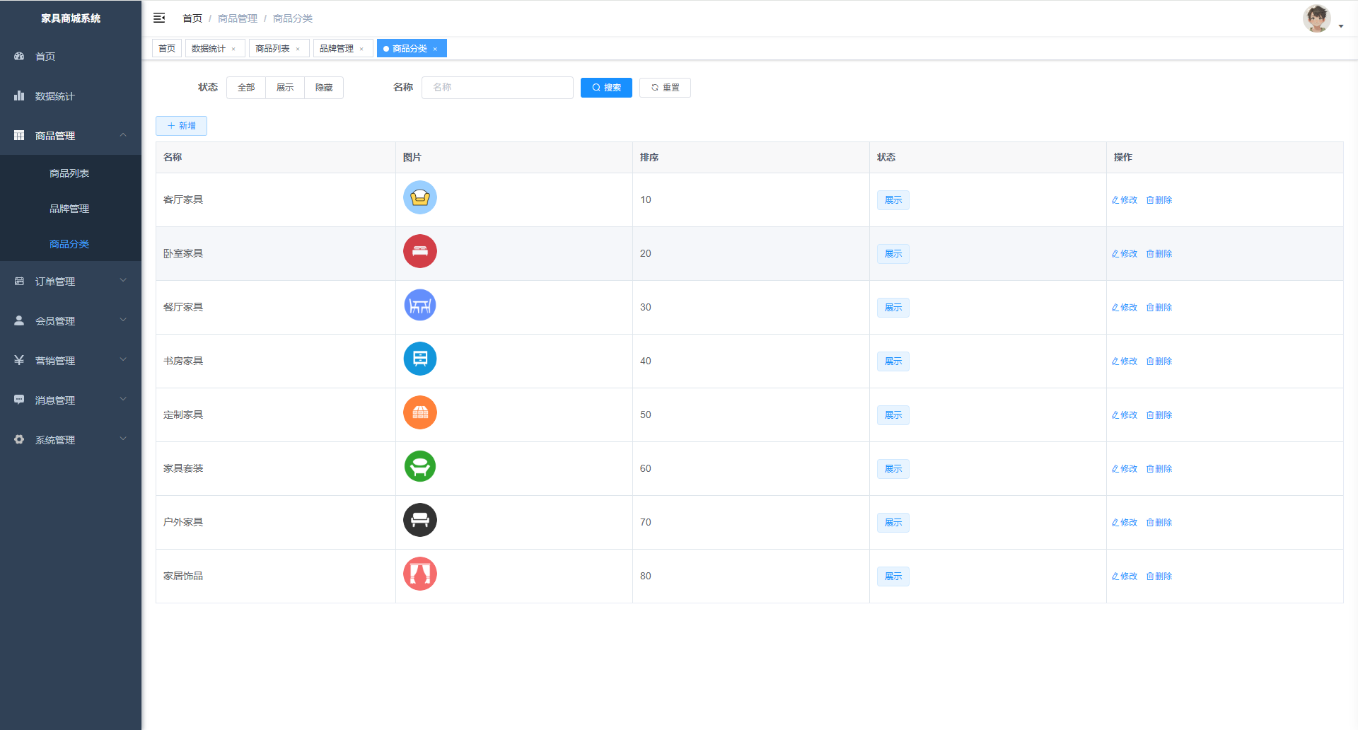Select the 全部 status filter
The width and height of the screenshot is (1358, 730).
(x=246, y=88)
